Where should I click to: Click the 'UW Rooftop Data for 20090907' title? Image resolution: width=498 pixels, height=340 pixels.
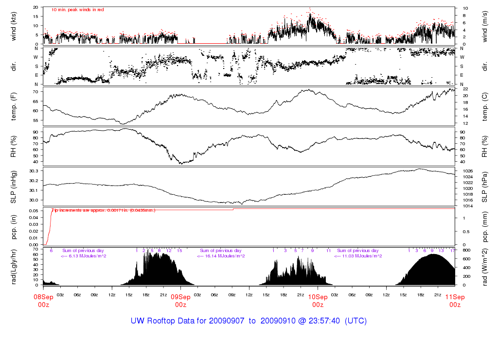[187, 321]
